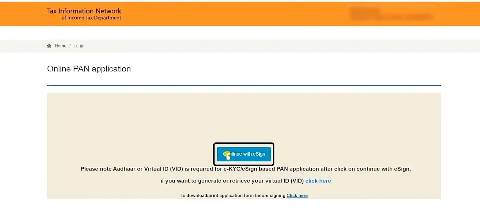Click the Tax Information Network title
The width and height of the screenshot is (480, 210).
pyautogui.click(x=84, y=11)
